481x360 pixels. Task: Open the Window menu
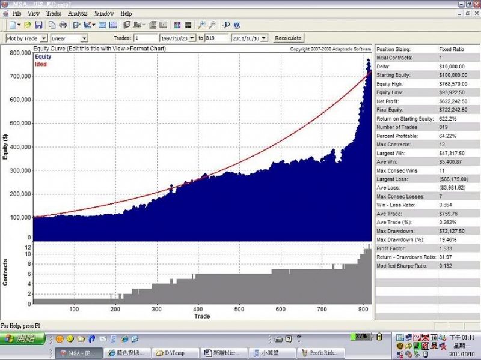104,13
